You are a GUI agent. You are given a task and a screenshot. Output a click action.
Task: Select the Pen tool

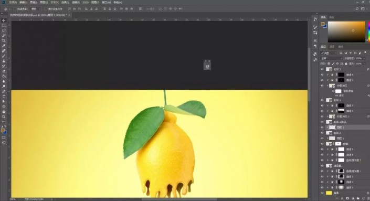tap(4, 91)
